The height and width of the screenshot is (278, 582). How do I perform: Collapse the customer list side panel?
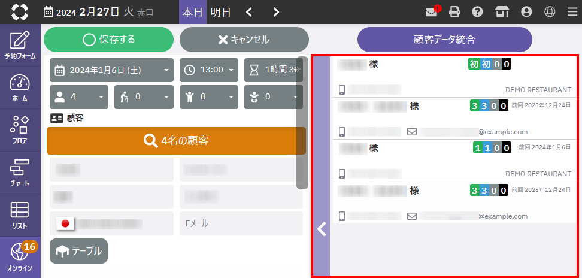tap(322, 229)
